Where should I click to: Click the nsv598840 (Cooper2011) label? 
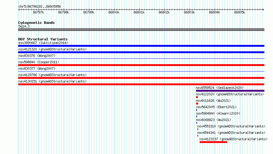39,62
